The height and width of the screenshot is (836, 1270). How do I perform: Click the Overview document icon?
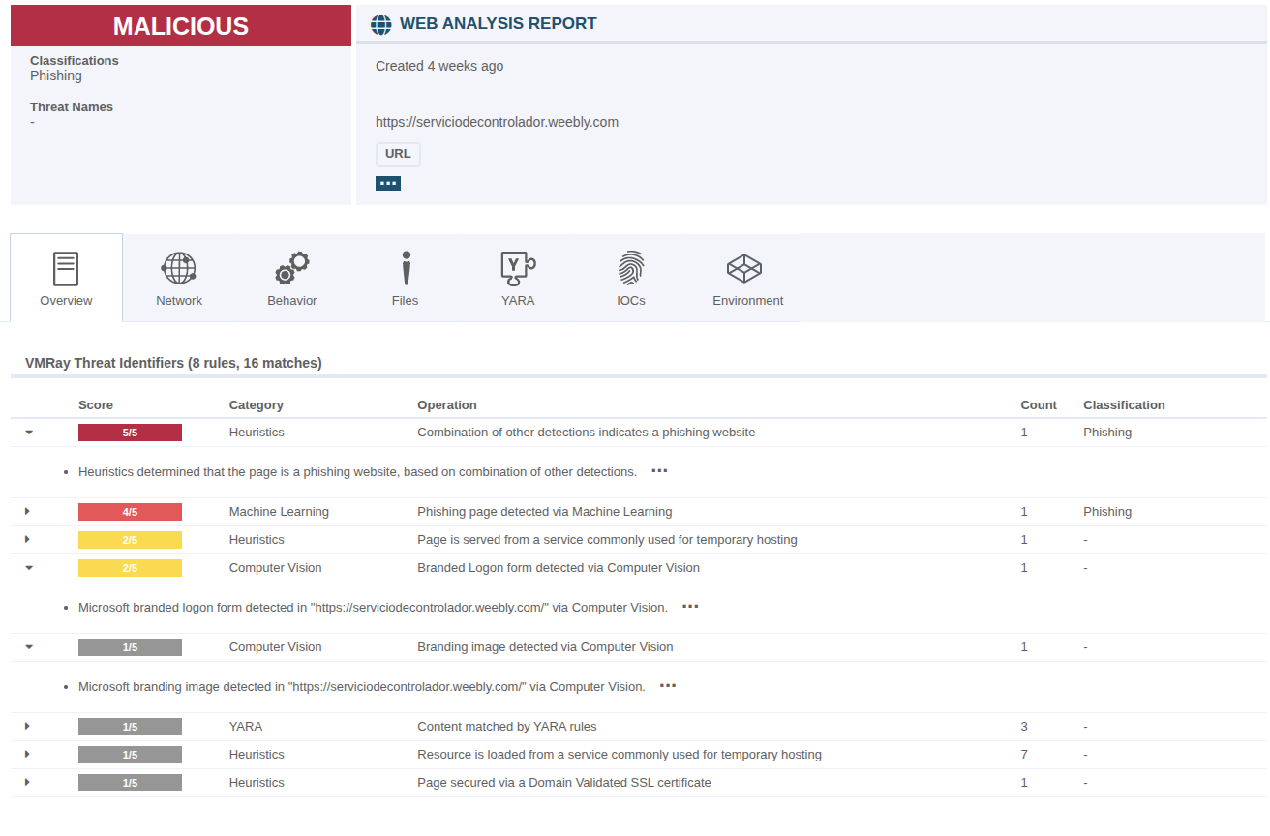pyautogui.click(x=66, y=268)
